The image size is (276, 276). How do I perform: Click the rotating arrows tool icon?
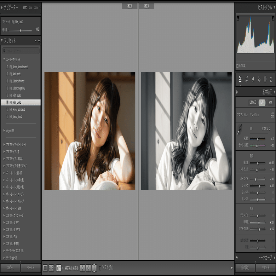271,79
